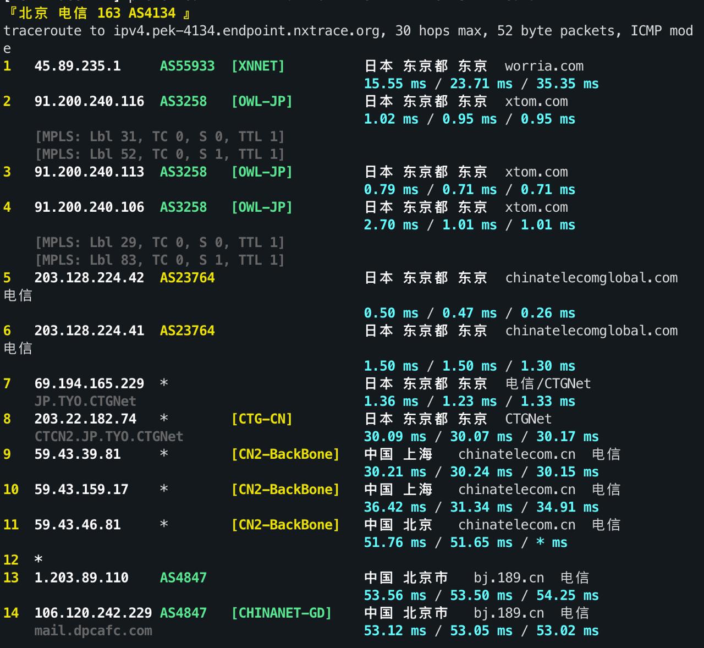Click the [XNNET] tag on hop 1
This screenshot has height=648, width=704.
(258, 66)
